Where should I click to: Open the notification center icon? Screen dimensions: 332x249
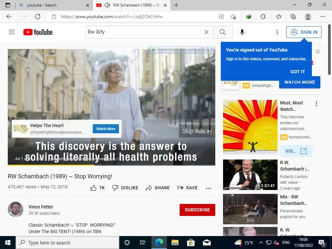pyautogui.click(x=322, y=243)
